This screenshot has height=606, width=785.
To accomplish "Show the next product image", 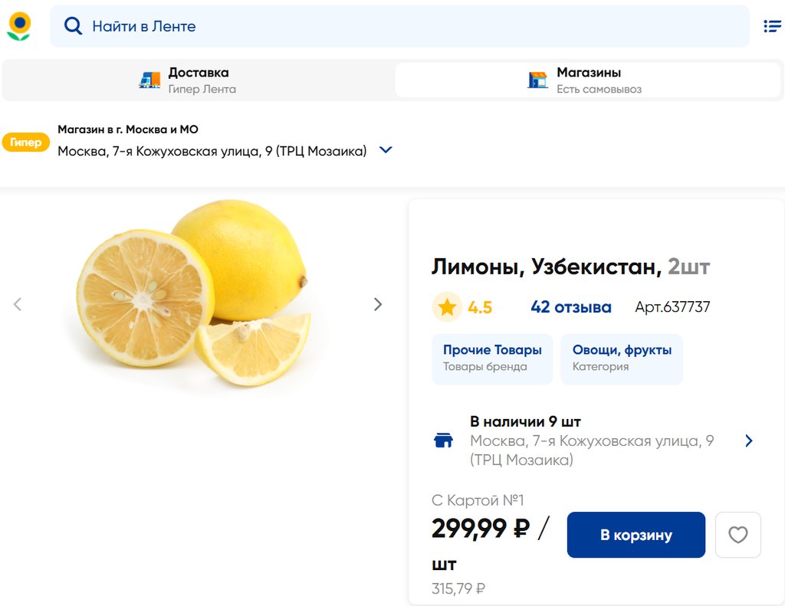I will click(377, 304).
